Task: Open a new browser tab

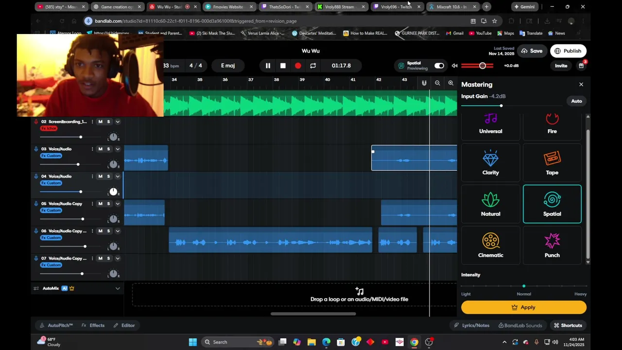Action: 486,7
